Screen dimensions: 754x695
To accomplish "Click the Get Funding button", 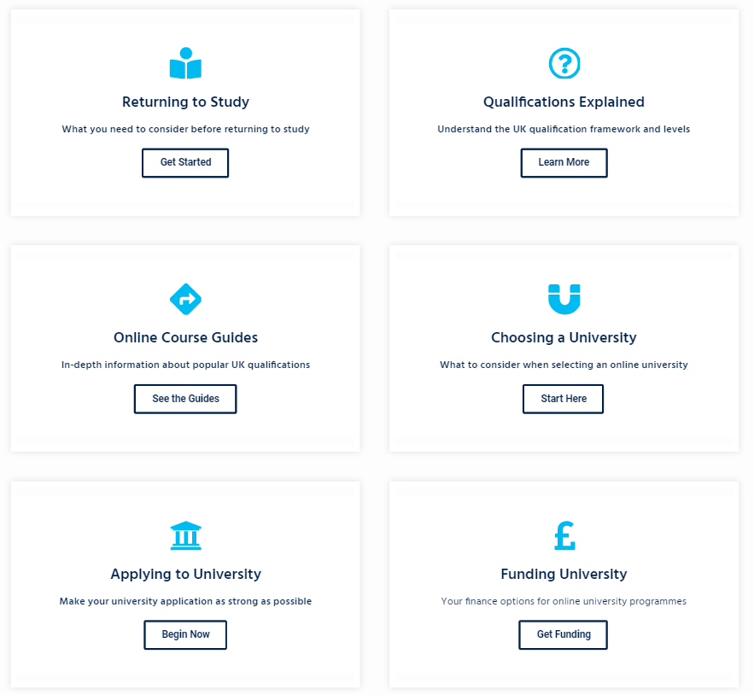I will pyautogui.click(x=563, y=635).
